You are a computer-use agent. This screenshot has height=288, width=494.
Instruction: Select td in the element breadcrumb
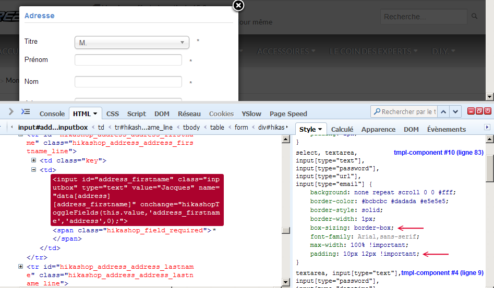tap(101, 128)
